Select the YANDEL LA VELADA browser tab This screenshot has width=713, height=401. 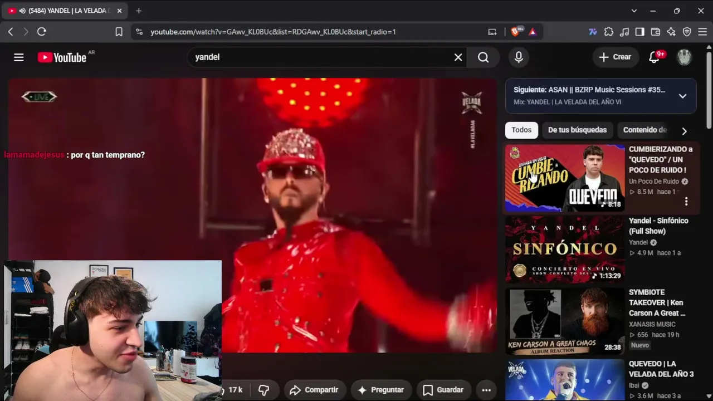point(65,11)
